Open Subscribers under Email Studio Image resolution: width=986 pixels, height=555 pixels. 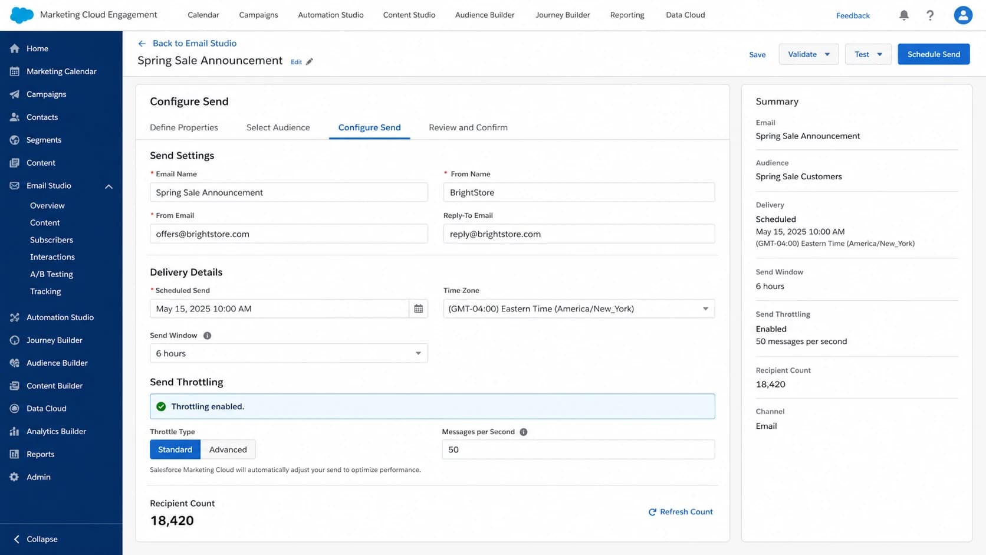[x=51, y=240]
